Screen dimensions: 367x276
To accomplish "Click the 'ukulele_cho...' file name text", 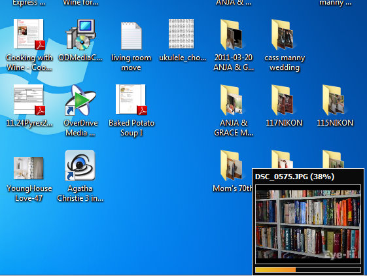I will pyautogui.click(x=183, y=58).
